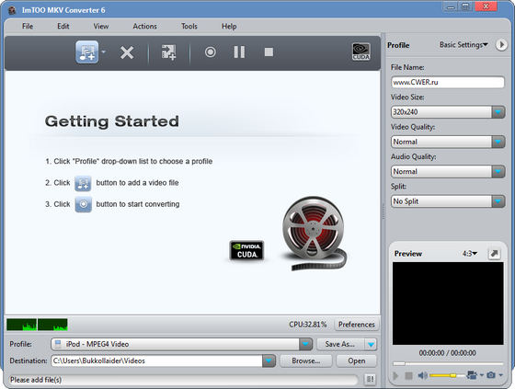Click the Browse... button
This screenshot has height=389, width=515.
coord(306,360)
